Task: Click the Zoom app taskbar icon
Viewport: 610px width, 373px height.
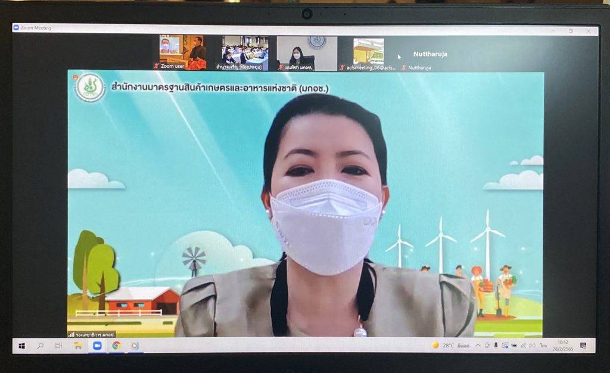Action: [x=97, y=346]
